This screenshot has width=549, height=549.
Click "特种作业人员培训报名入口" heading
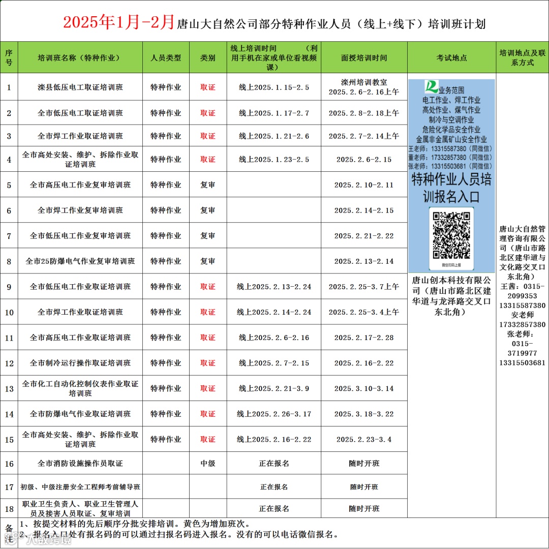pyautogui.click(x=451, y=188)
